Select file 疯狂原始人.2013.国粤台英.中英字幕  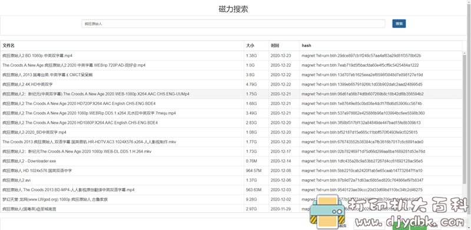[x=48, y=75]
